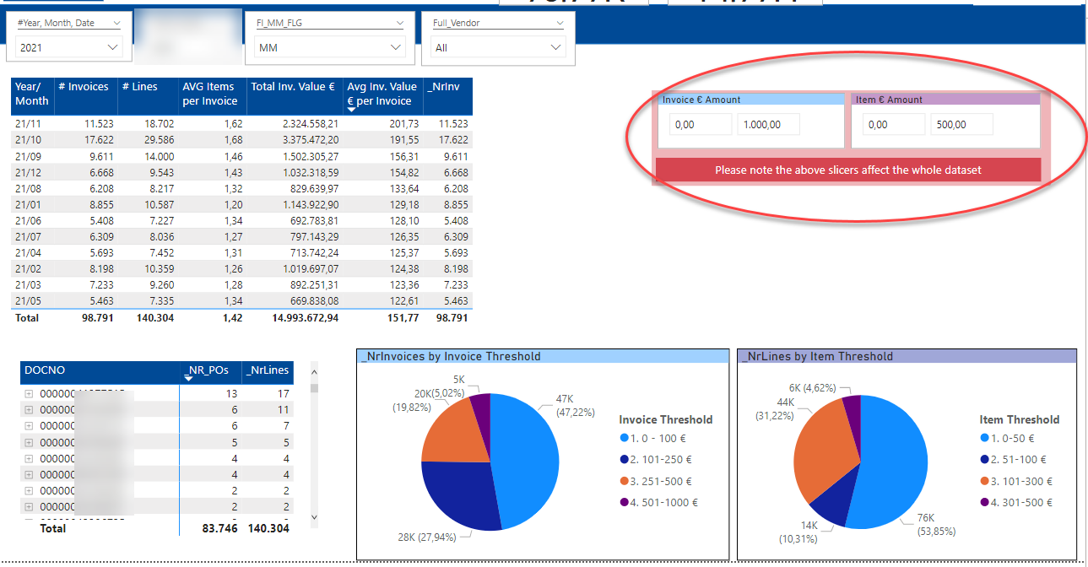Click the '_NrInvoices by Invoice Threshold' chart title

point(451,356)
